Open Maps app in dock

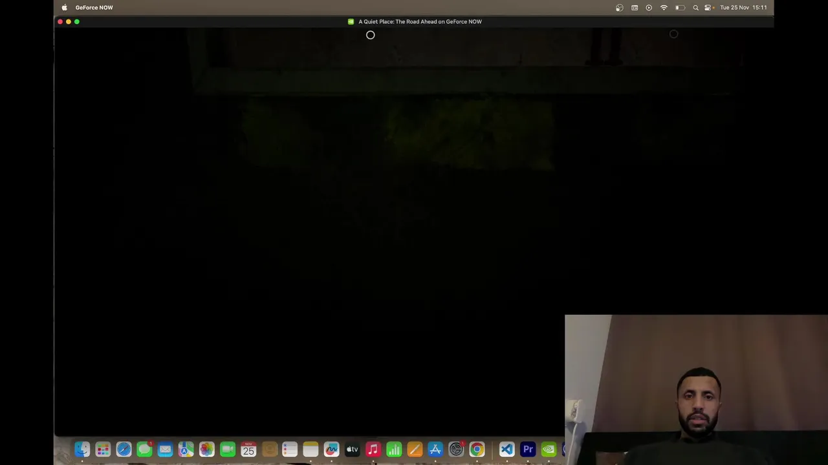(186, 449)
